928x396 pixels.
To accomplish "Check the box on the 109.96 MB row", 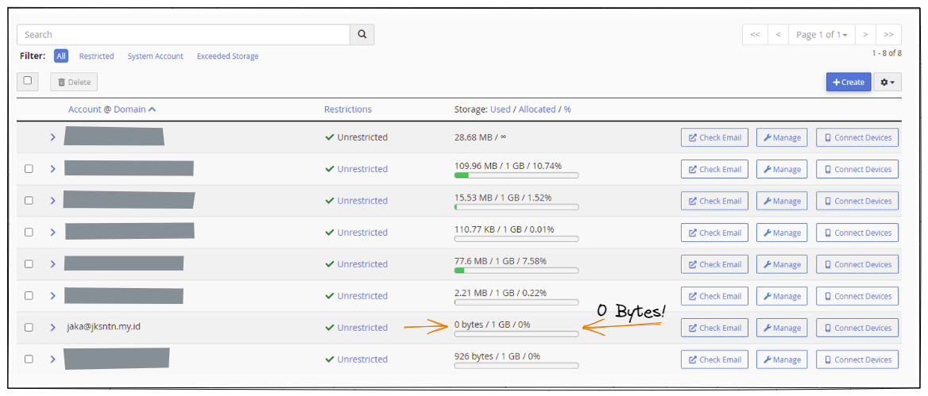I will [x=29, y=169].
